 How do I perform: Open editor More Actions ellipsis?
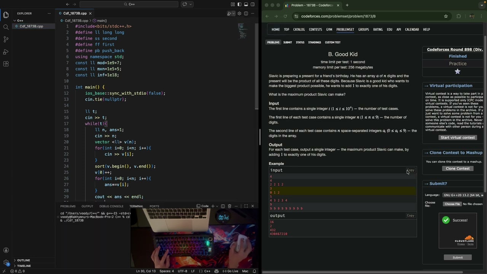click(253, 13)
